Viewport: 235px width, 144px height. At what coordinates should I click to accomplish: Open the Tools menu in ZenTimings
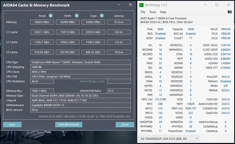pos(152,12)
